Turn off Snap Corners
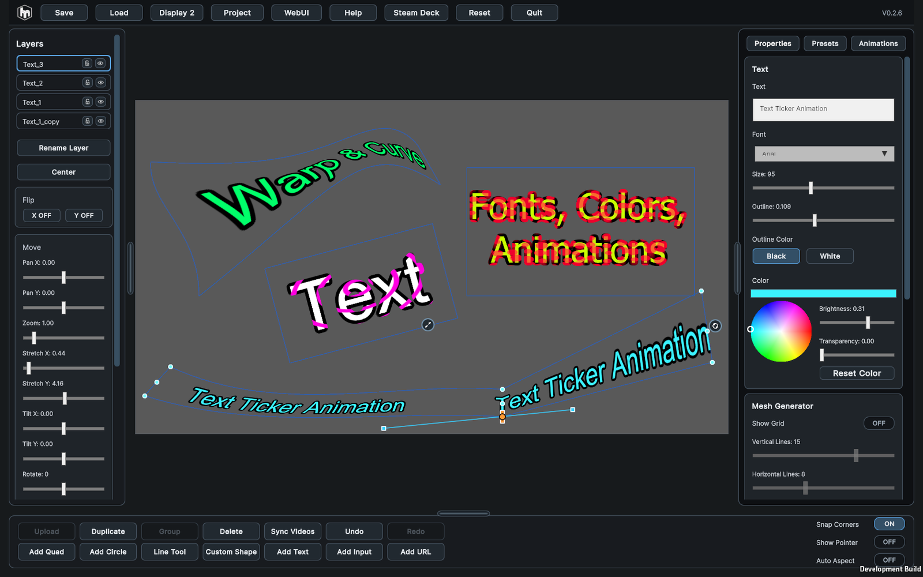Image resolution: width=923 pixels, height=577 pixels. (x=889, y=524)
